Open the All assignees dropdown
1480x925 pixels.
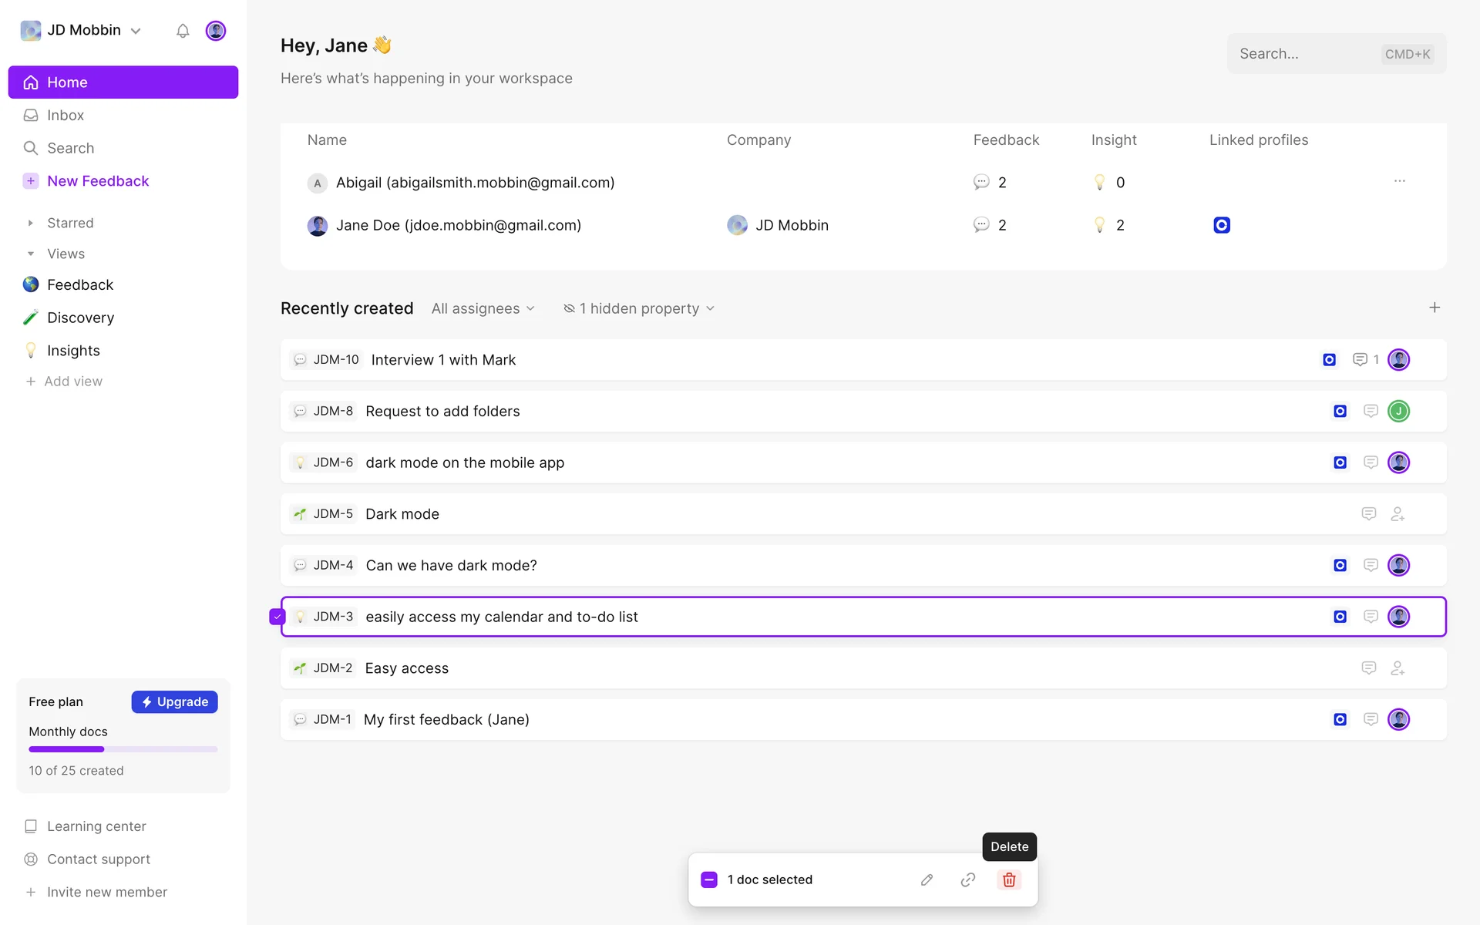pos(483,308)
